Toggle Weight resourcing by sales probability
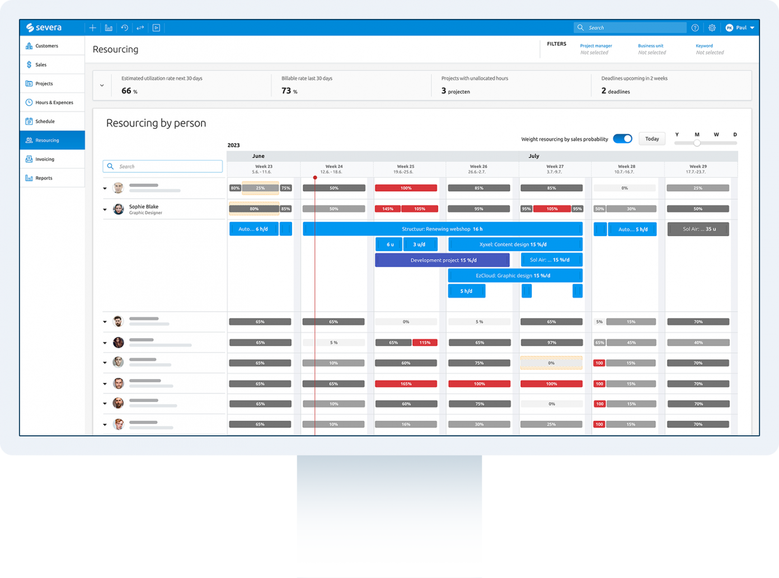The height and width of the screenshot is (578, 779). [622, 139]
